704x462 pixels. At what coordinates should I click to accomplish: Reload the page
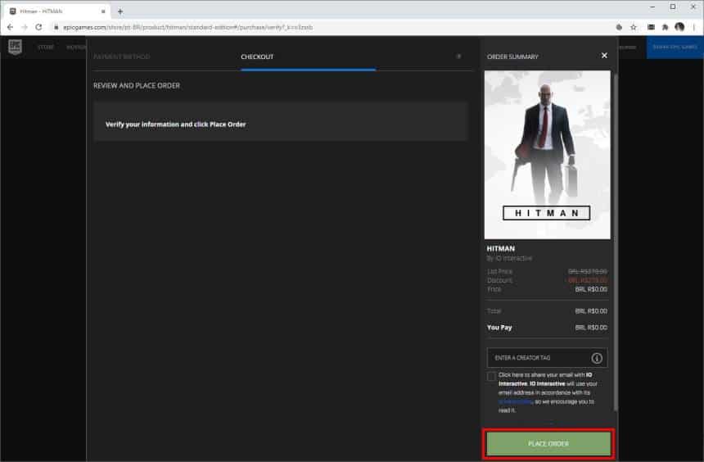(x=39, y=27)
